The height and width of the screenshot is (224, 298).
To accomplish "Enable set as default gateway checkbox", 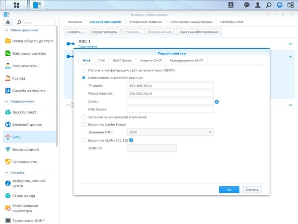I will pos(83,117).
